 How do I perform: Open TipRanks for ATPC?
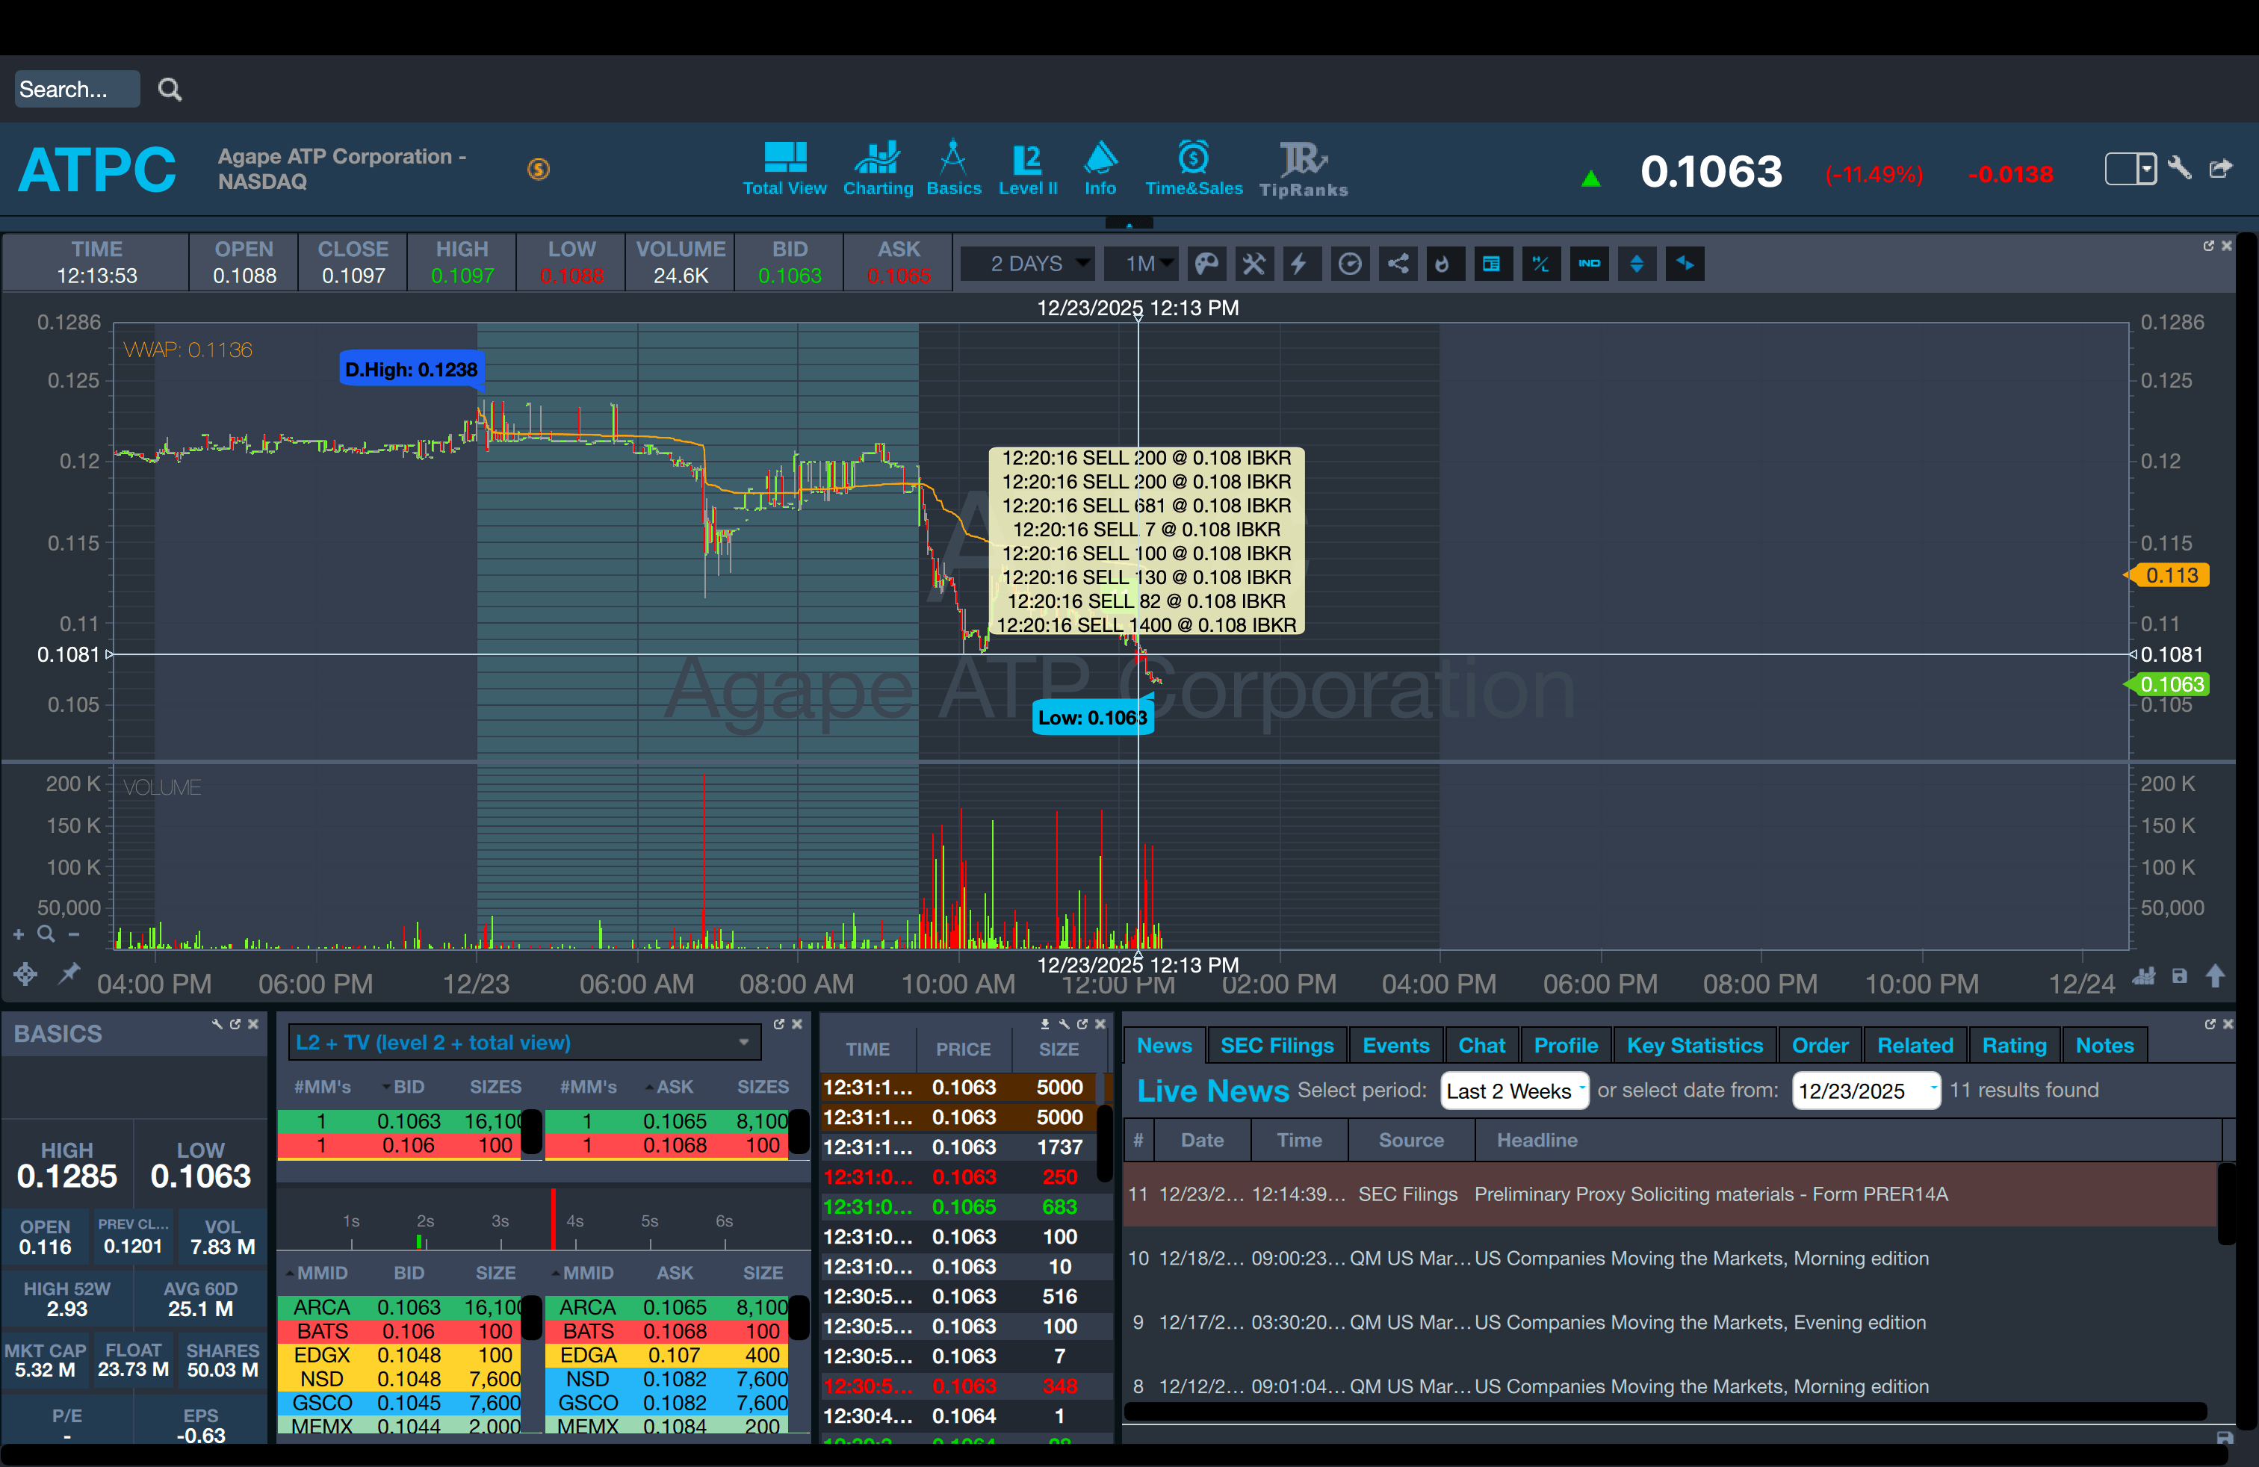coord(1304,169)
